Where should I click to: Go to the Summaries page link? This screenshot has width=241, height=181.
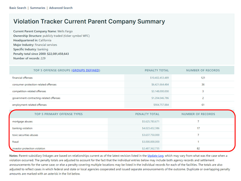38,8
